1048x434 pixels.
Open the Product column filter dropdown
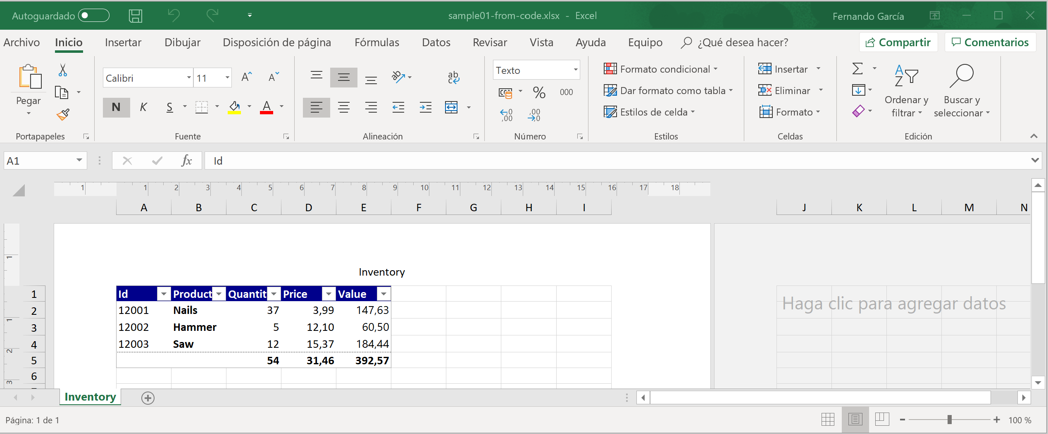(x=219, y=294)
